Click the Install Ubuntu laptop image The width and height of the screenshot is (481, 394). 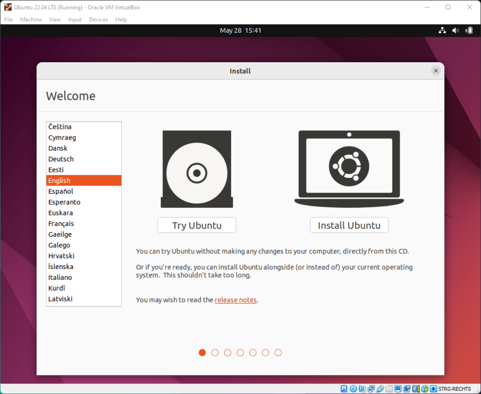coord(349,169)
